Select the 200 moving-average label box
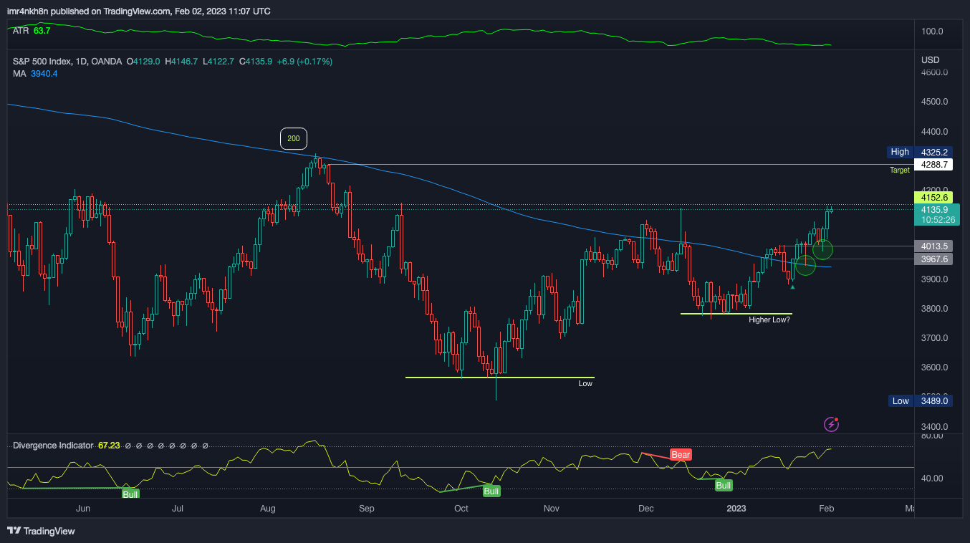Screen dimensions: 970x543 [x=293, y=138]
